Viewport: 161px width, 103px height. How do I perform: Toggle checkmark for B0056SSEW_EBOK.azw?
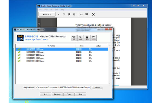[x=19, y=55]
